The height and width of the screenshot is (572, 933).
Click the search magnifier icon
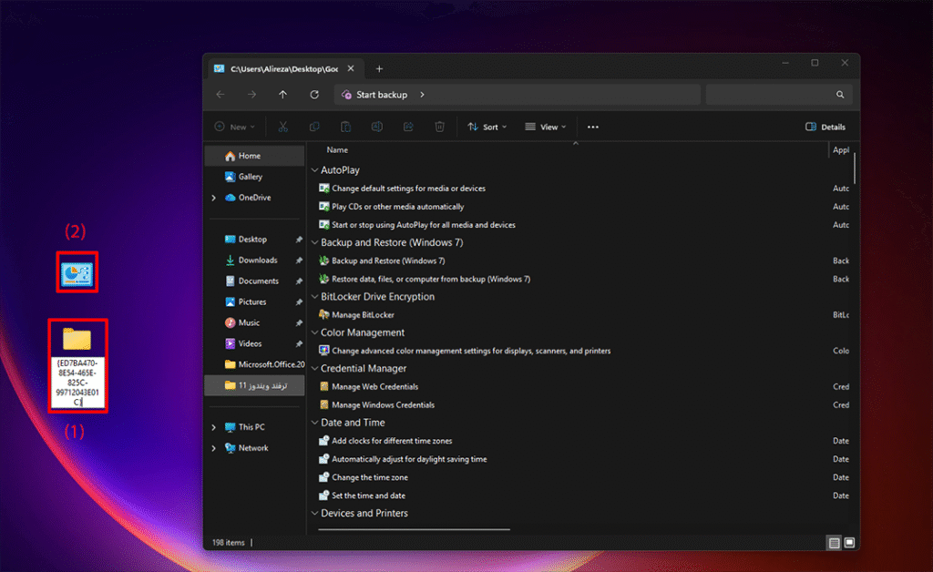(x=840, y=95)
